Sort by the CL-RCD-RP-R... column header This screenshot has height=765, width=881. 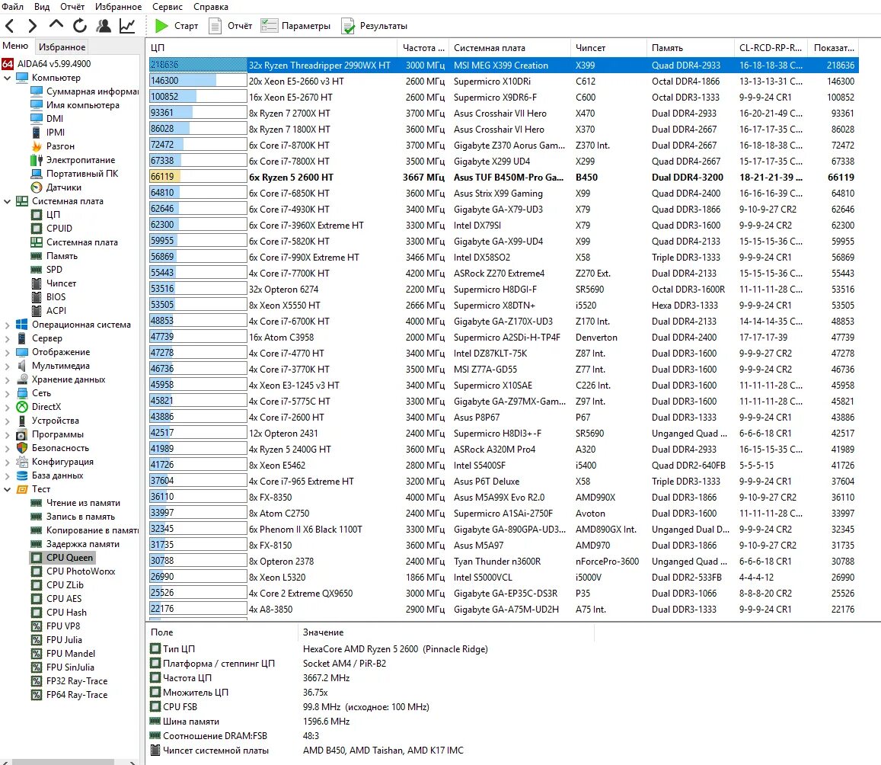click(771, 48)
